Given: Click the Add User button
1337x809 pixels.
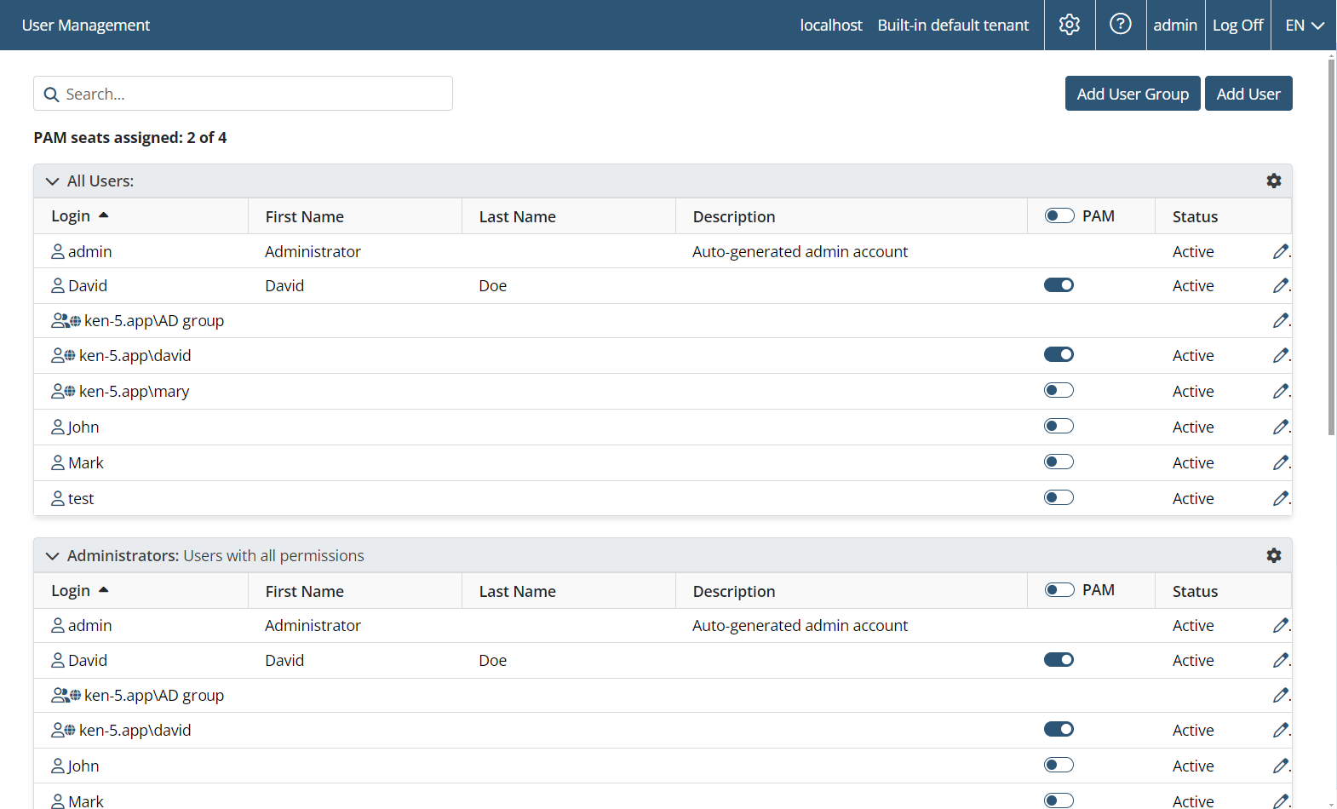Looking at the screenshot, I should (x=1248, y=94).
